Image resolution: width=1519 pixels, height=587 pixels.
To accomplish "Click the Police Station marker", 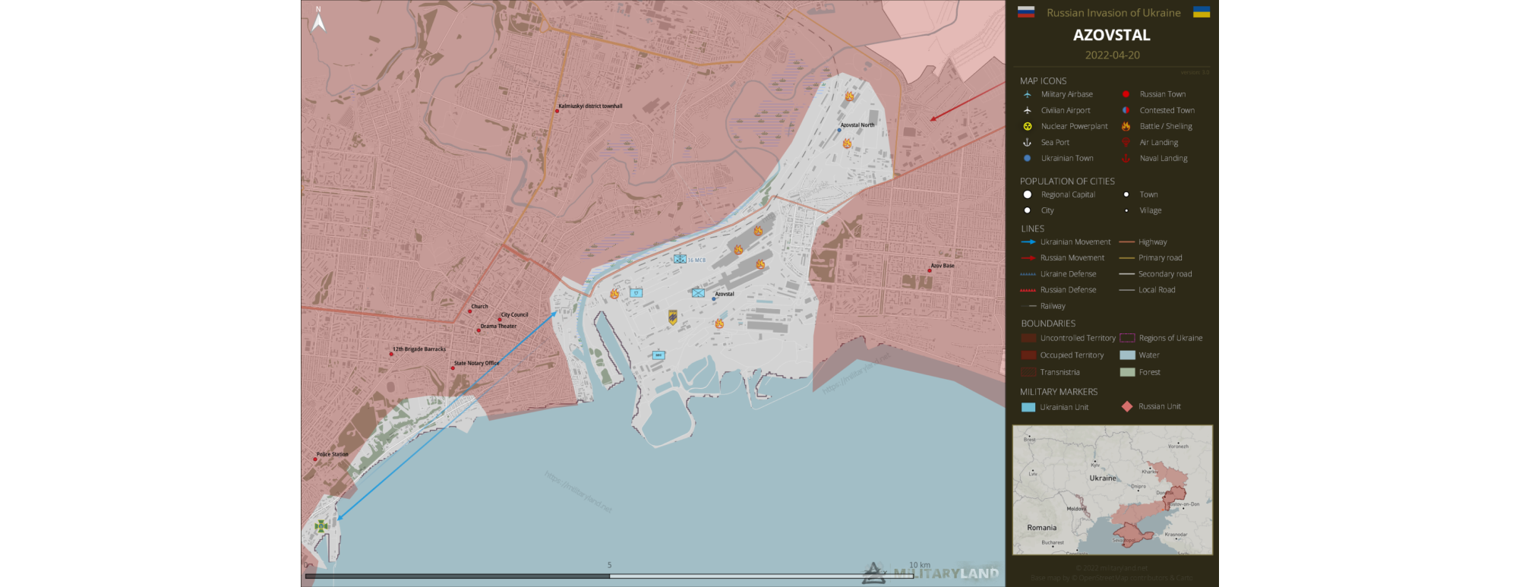I will coord(315,459).
